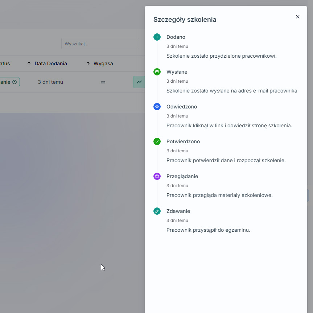This screenshot has height=313, width=313.
Task: Select the Dodano step title
Action: [176, 37]
